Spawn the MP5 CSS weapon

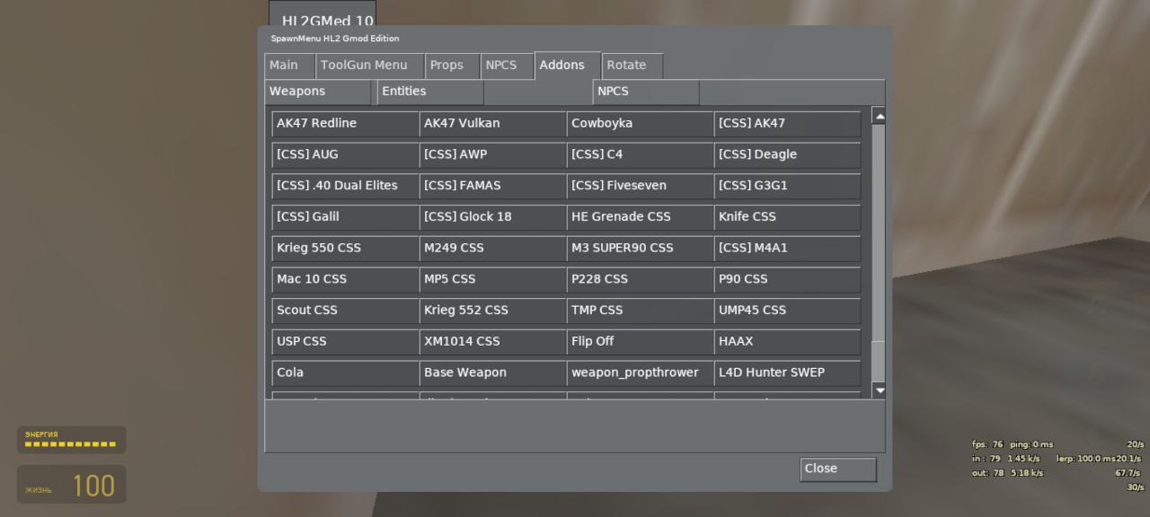[492, 279]
